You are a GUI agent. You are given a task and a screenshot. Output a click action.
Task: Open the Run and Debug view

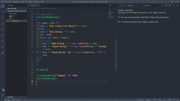pos(3,24)
